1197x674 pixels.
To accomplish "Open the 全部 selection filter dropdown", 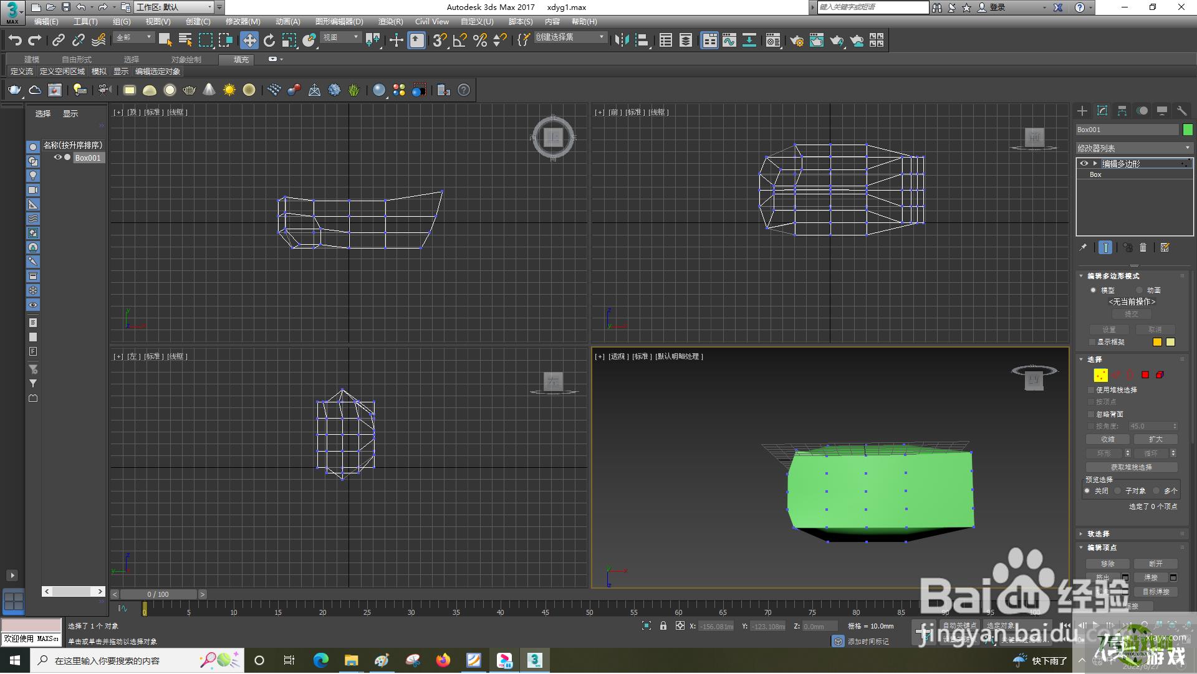I will tap(134, 37).
